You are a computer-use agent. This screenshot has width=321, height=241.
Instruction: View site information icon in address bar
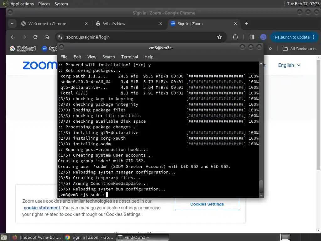tap(60, 37)
